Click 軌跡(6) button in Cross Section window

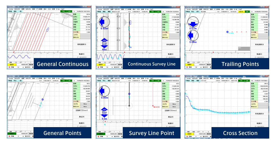(259, 123)
